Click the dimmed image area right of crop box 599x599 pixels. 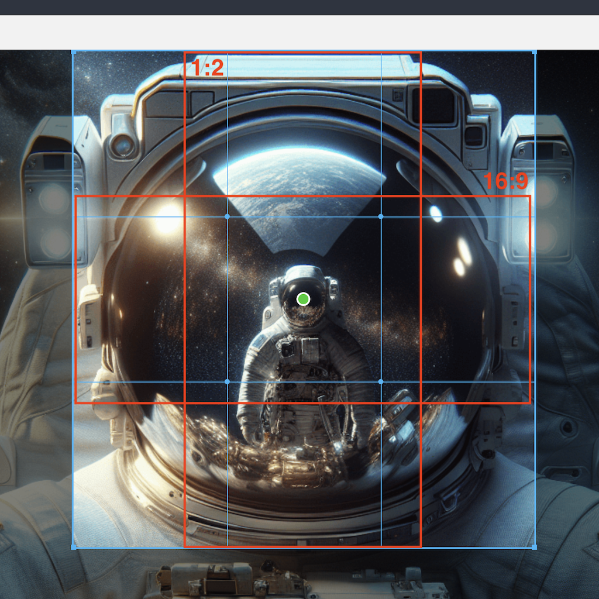click(x=566, y=351)
